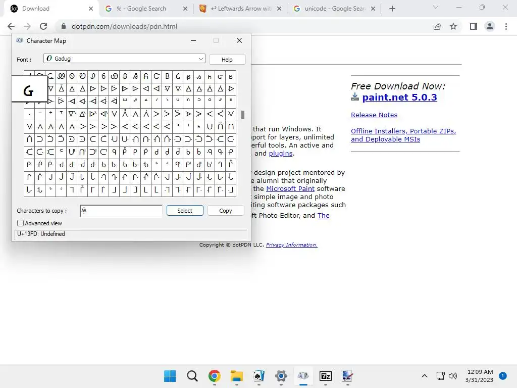
Task: Open Offline Installers, Portable ZIPs link
Action: [403, 135]
